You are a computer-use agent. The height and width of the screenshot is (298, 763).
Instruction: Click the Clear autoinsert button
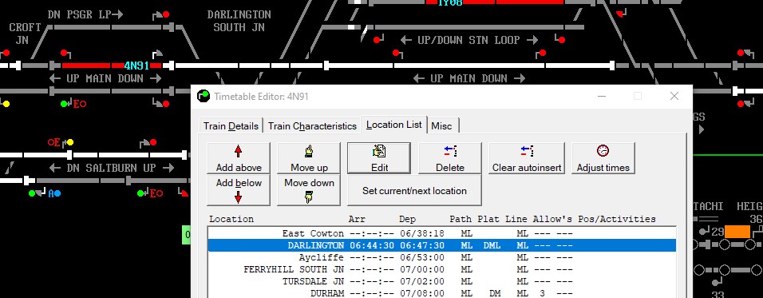527,158
